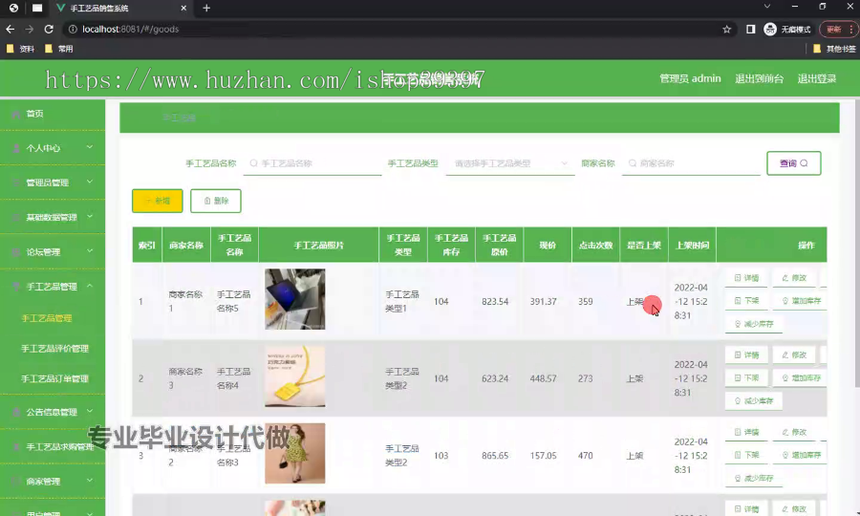The width and height of the screenshot is (860, 516).
Task: Open the incognito 无痕模式 profile icon
Action: point(770,29)
